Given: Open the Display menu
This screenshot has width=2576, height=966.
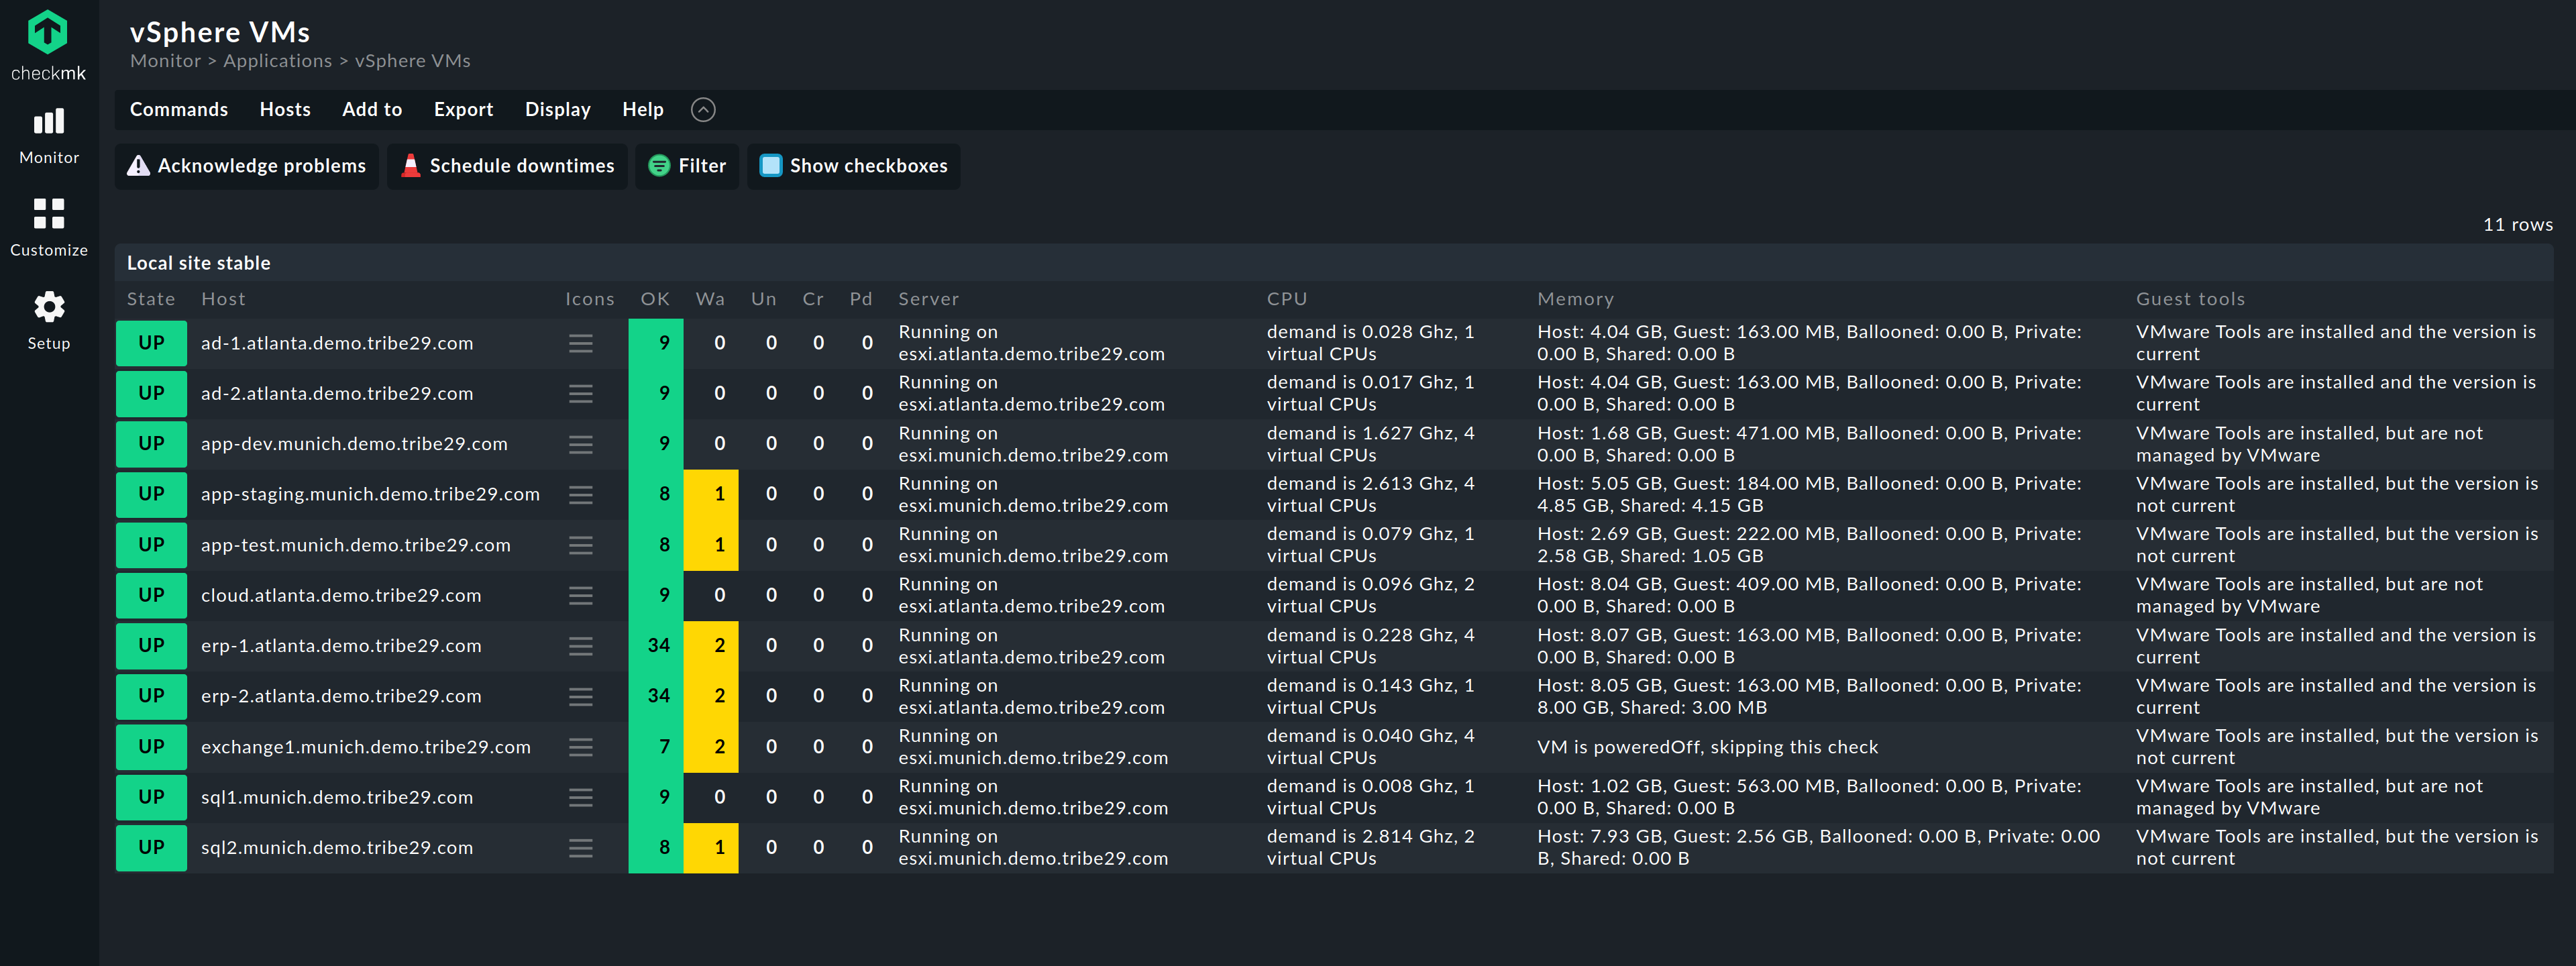Looking at the screenshot, I should 558,110.
